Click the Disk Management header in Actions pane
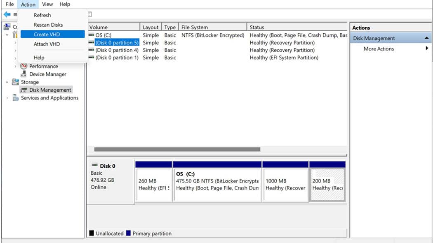The width and height of the screenshot is (433, 243). pos(391,38)
